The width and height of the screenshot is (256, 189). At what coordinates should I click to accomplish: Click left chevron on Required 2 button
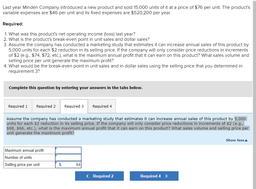[88, 176]
